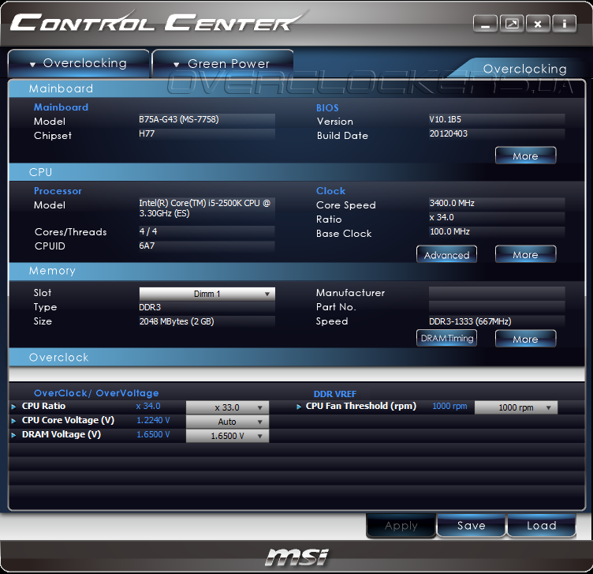Click the arrow beside CPU Ratio
593x574 pixels.
(x=13, y=407)
